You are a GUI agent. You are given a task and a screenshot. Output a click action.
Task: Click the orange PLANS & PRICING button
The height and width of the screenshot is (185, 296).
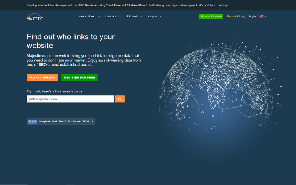(x=42, y=78)
